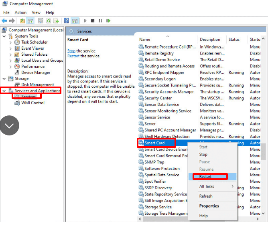Viewport: 268px width, 228px height.
Task: Click the Refresh toolbar icon
Action: [x=49, y=21]
